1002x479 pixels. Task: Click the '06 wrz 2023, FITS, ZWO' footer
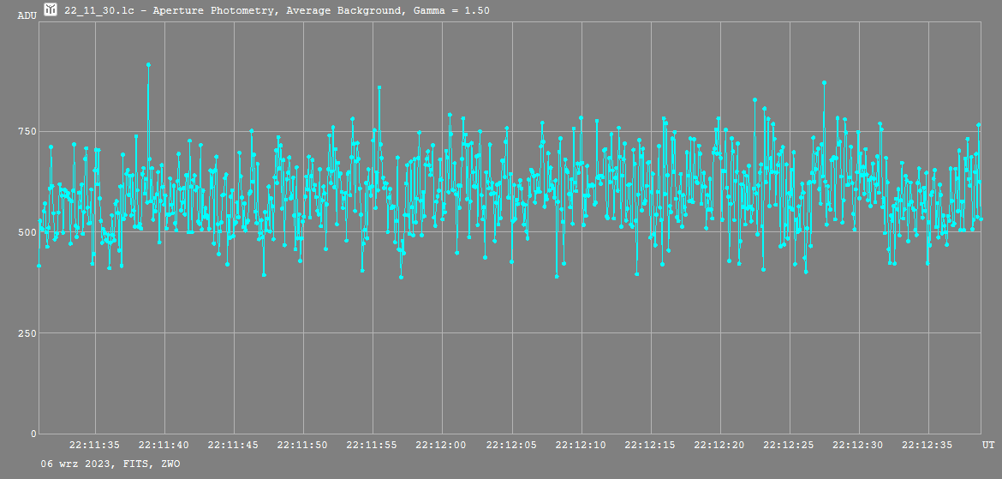click(110, 464)
